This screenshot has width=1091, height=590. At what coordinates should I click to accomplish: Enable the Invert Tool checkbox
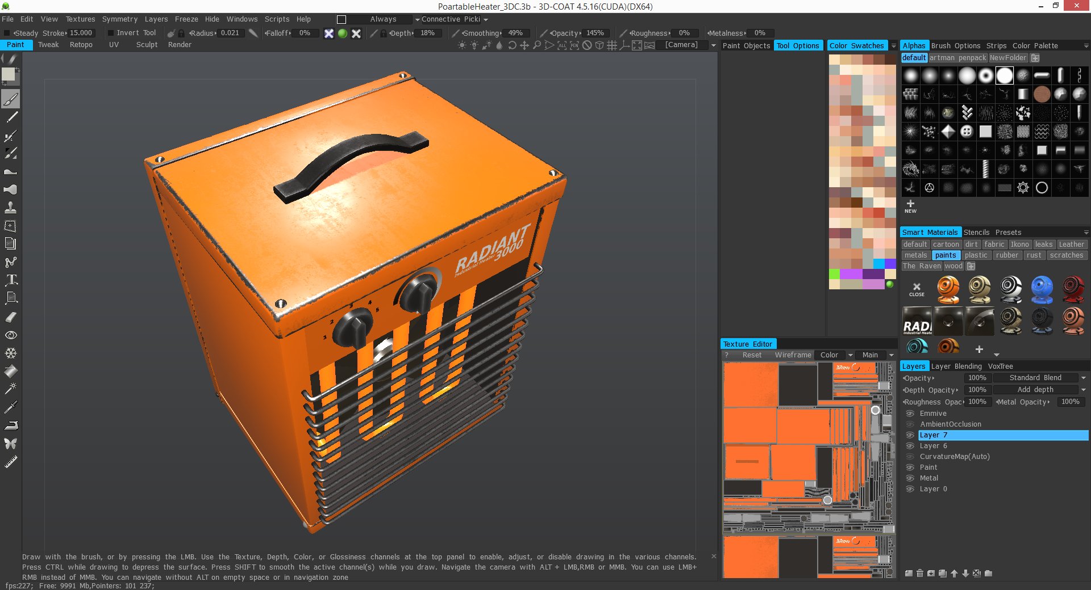point(111,32)
